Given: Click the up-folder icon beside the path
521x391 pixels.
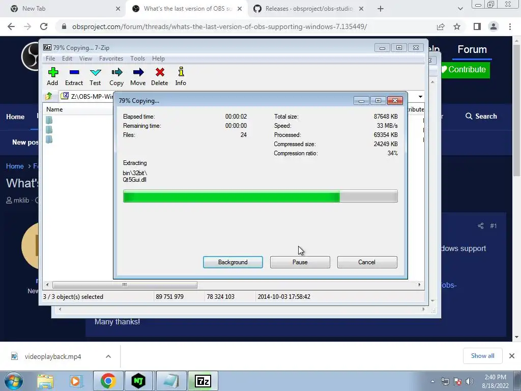Looking at the screenshot, I should click(x=48, y=96).
